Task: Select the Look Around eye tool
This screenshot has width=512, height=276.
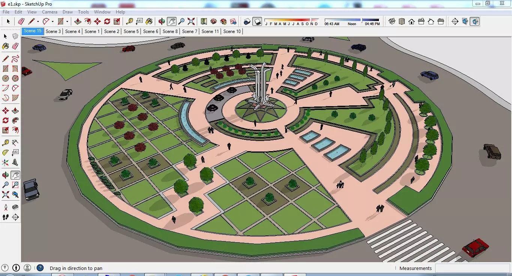Action: click(x=15, y=207)
